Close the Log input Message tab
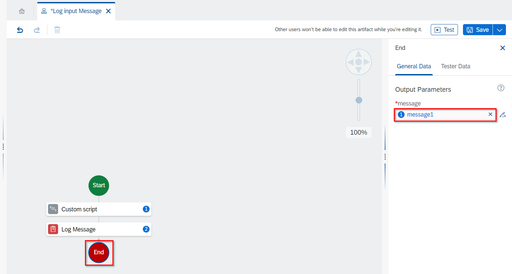 click(x=108, y=11)
